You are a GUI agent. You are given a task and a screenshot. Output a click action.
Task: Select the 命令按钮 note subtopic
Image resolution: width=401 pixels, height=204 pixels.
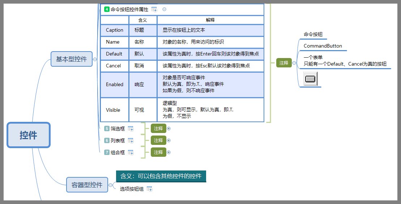click(x=313, y=34)
